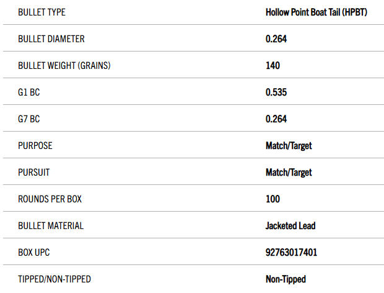Select the bullet diameter value 0.264

click(276, 38)
